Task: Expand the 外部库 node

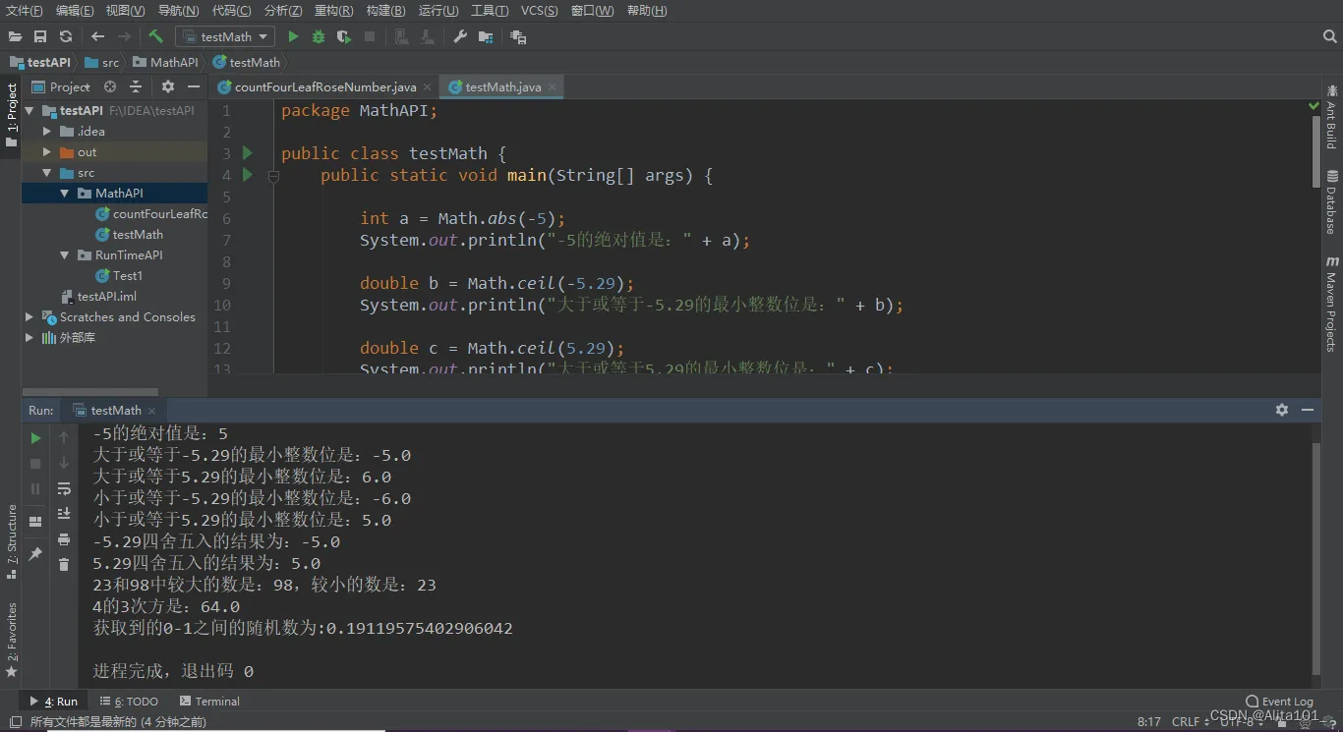Action: [x=29, y=338]
